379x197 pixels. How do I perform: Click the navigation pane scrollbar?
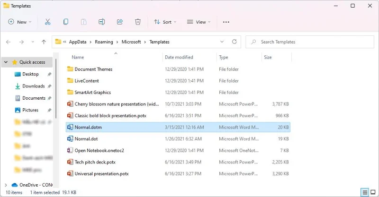click(x=56, y=88)
